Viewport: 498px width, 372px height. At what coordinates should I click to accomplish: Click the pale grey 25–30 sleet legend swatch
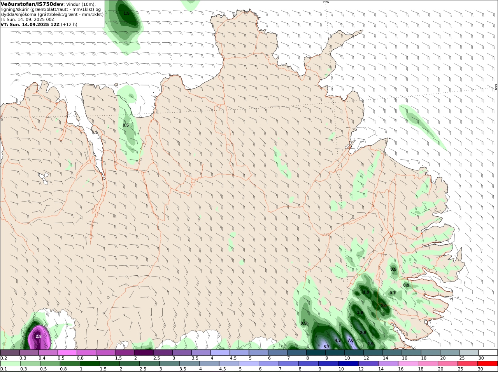[469, 353]
